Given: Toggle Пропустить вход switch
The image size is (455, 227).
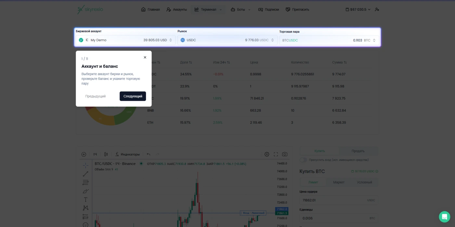Looking at the screenshot, I should point(303,160).
